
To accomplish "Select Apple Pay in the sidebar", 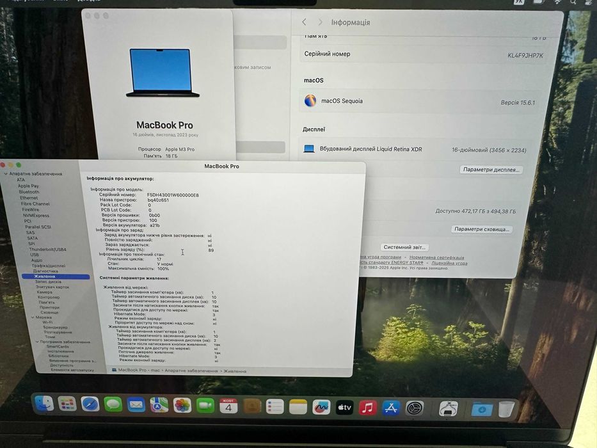I will coord(28,186).
